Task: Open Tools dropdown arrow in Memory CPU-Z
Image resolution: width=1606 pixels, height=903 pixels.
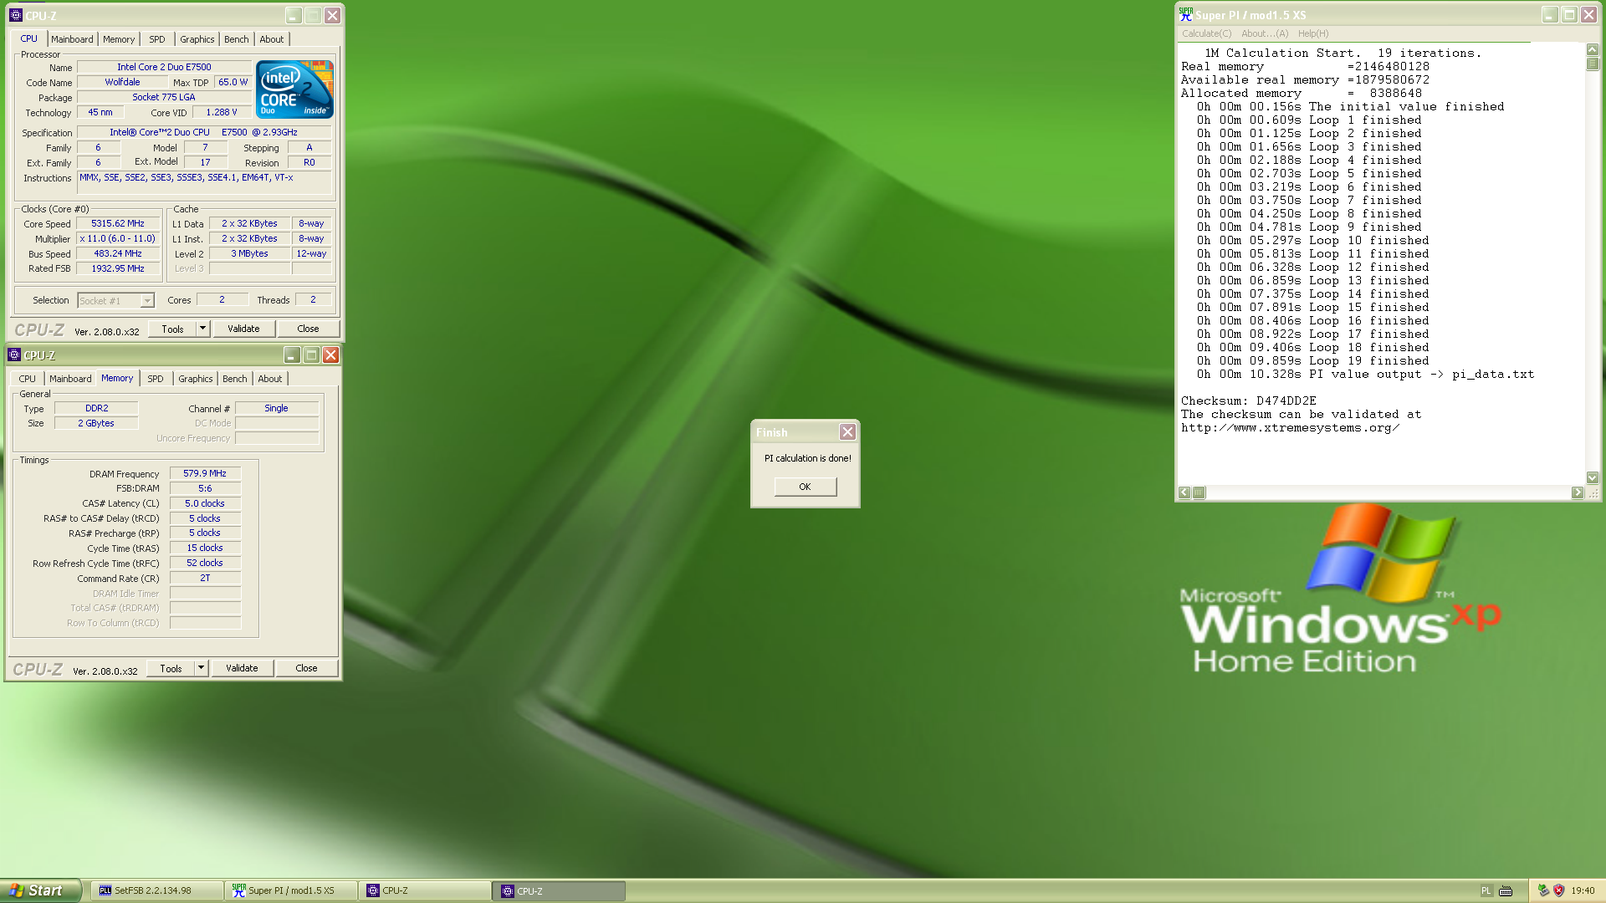Action: tap(201, 668)
